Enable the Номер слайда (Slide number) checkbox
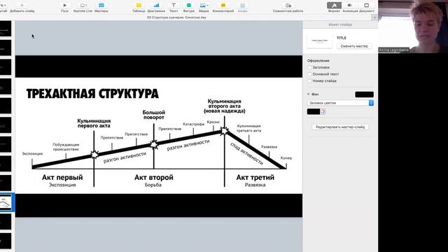This screenshot has width=448, height=252. pos(309,81)
